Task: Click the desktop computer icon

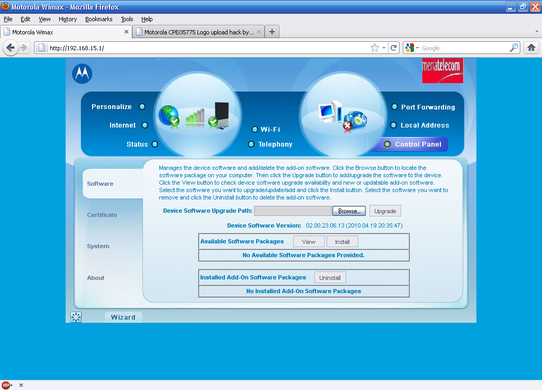Action: [x=329, y=111]
